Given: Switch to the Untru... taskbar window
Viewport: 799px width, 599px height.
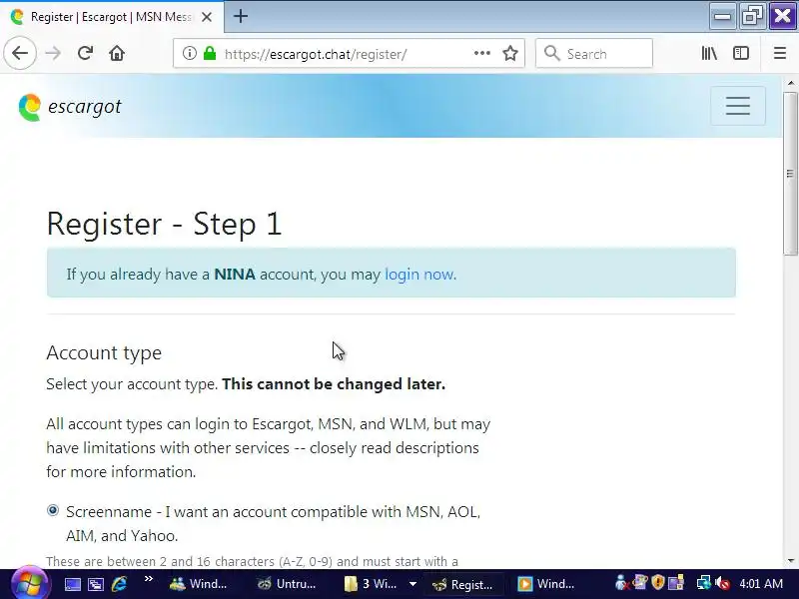Looking at the screenshot, I should pyautogui.click(x=287, y=584).
